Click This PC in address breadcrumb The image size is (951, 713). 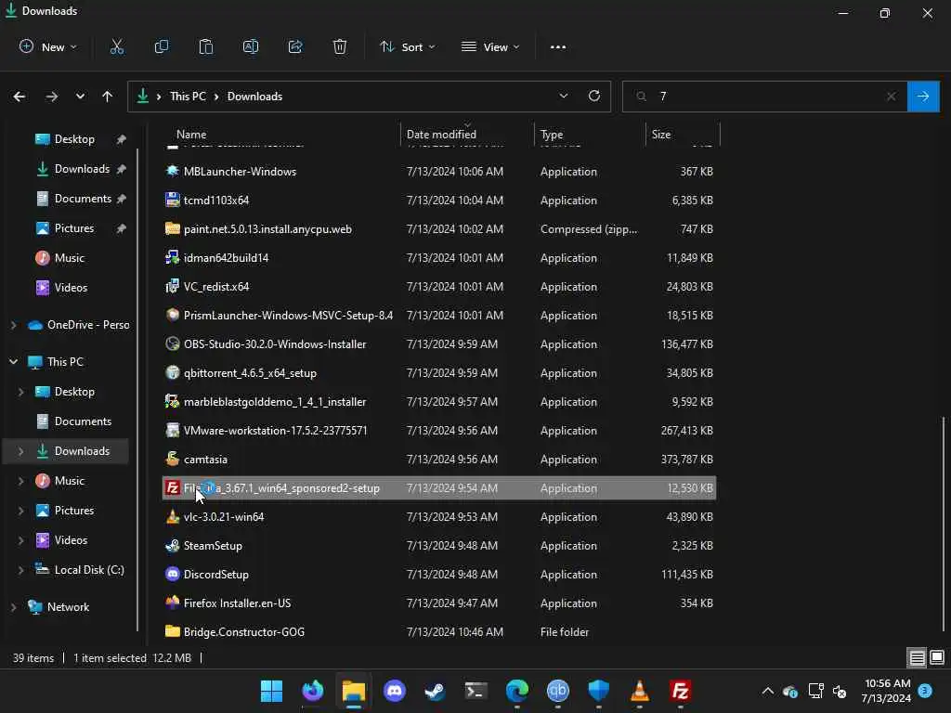click(x=188, y=97)
